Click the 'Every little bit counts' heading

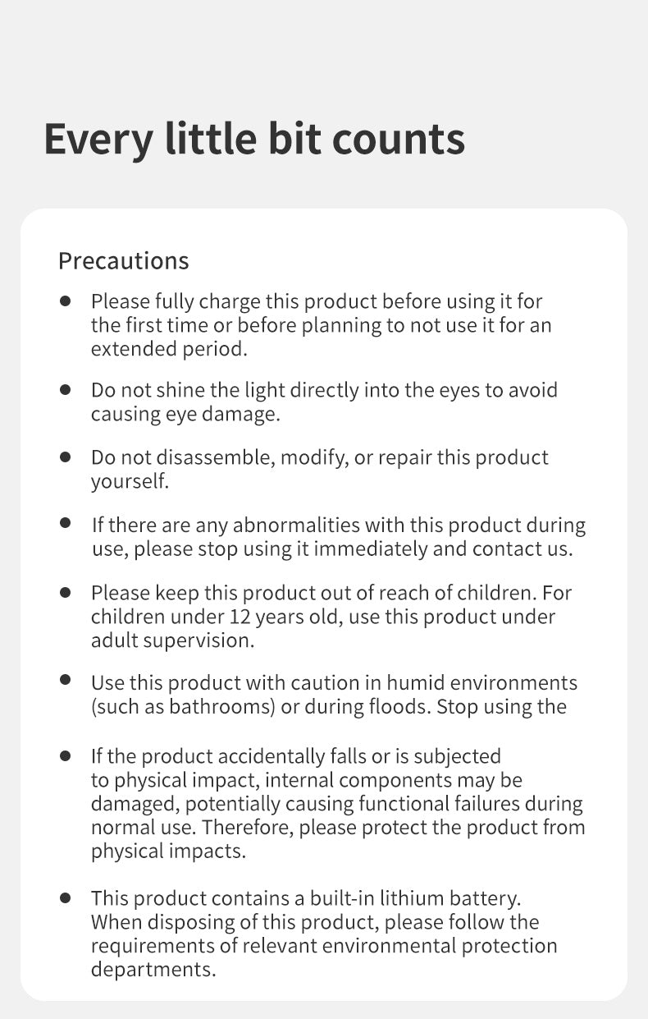[254, 139]
